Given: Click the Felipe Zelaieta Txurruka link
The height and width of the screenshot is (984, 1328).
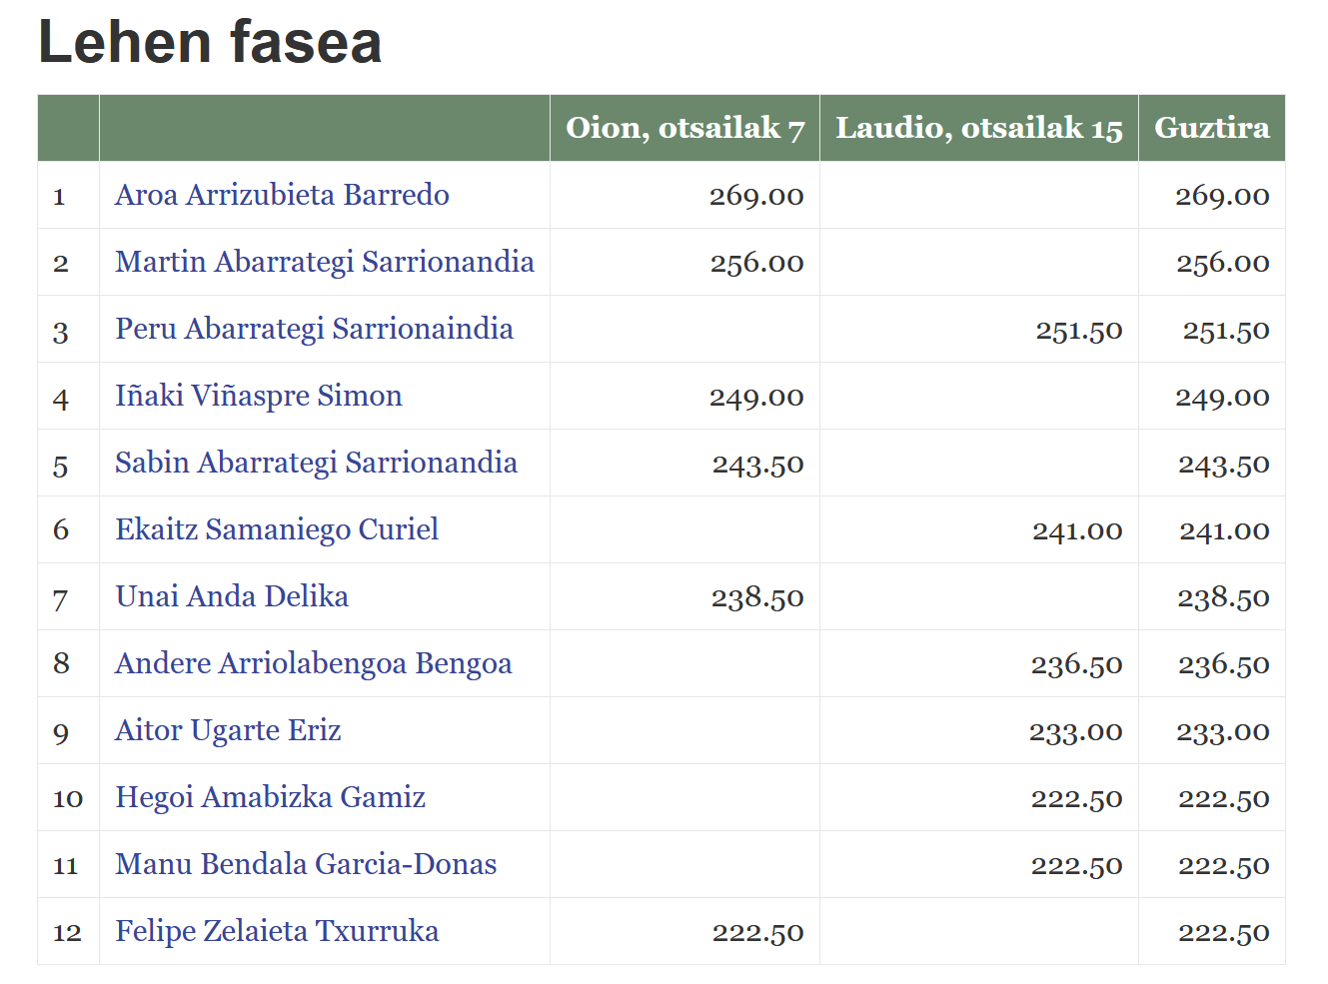Looking at the screenshot, I should pos(277,931).
